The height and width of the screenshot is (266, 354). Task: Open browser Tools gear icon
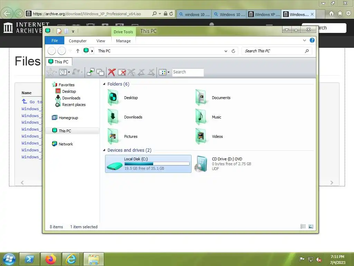point(348,14)
